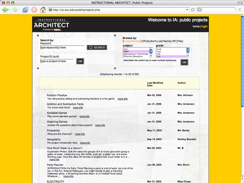Open Addition and Subtraction Facts project
Image resolution: width=244 pixels, height=183 pixels.
pyautogui.click(x=65, y=104)
